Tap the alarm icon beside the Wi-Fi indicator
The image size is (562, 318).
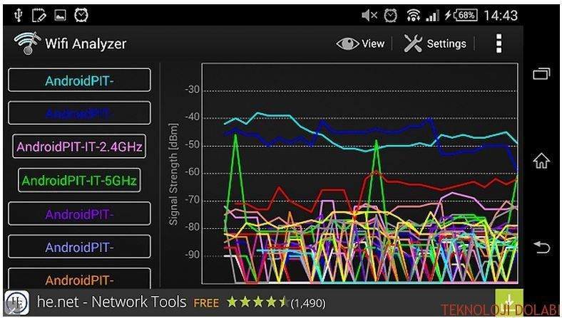click(x=390, y=16)
